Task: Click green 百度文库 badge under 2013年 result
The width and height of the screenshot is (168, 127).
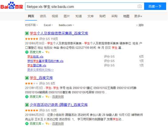Action: click(x=27, y=97)
